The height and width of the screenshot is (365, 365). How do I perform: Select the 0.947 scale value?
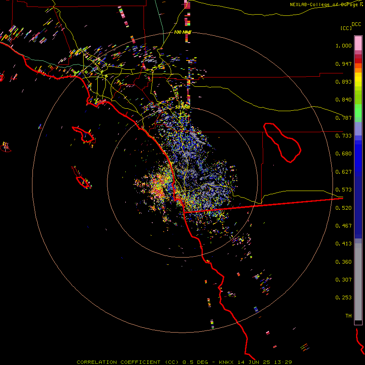344,64
